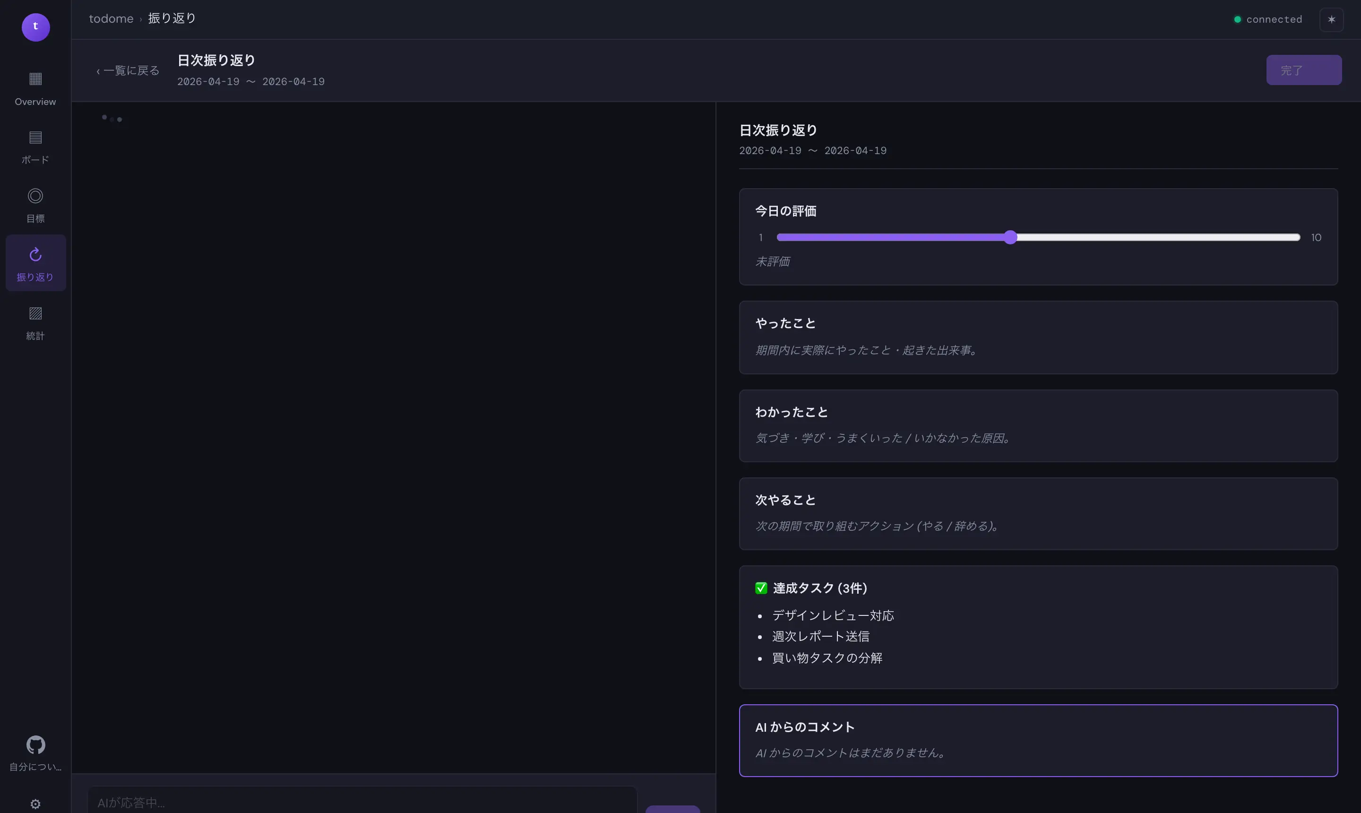Click the 今日の評価 heading
The image size is (1361, 813).
pyautogui.click(x=785, y=211)
